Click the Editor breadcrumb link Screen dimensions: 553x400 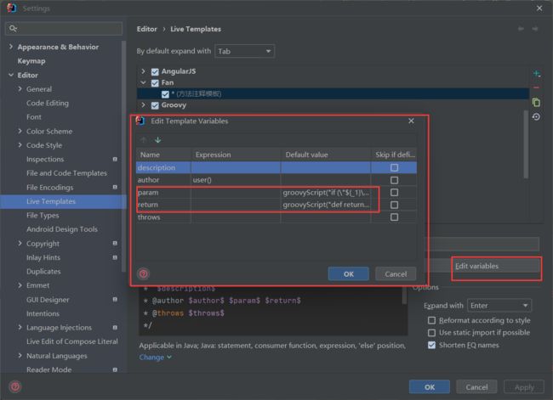pos(146,29)
